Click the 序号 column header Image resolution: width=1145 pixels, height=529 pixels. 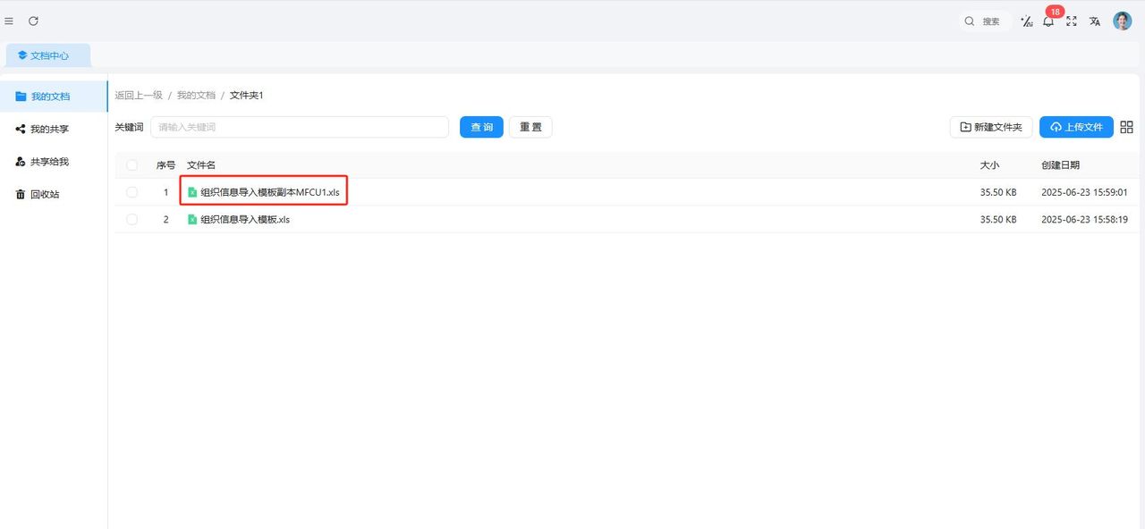[165, 165]
